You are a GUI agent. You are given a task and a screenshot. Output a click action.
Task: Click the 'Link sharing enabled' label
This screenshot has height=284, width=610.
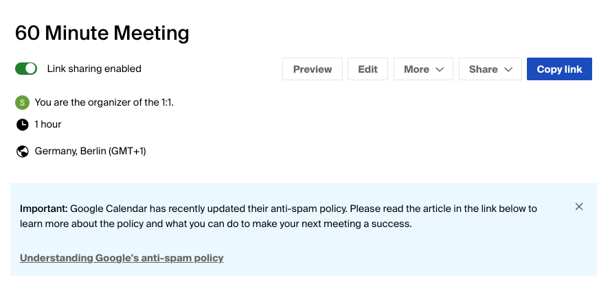[x=94, y=69]
